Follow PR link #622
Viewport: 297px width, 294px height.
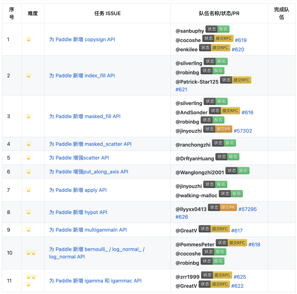(237, 286)
